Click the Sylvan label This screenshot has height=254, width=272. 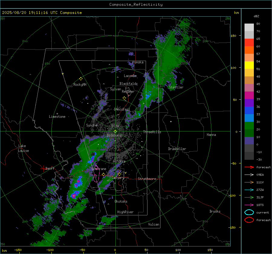click(115, 89)
